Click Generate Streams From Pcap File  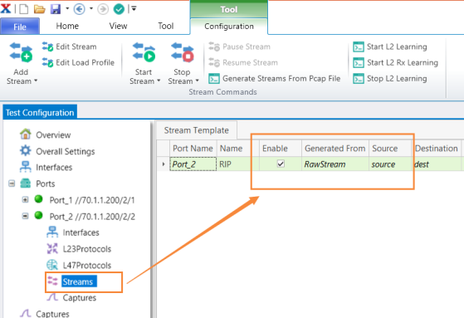[275, 79]
